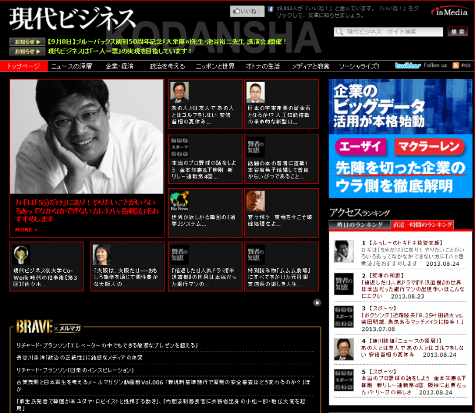This screenshot has height=413, width=475.
Task: Open ranking 1 portrait thumbnail
Action: pyautogui.click(x=344, y=251)
